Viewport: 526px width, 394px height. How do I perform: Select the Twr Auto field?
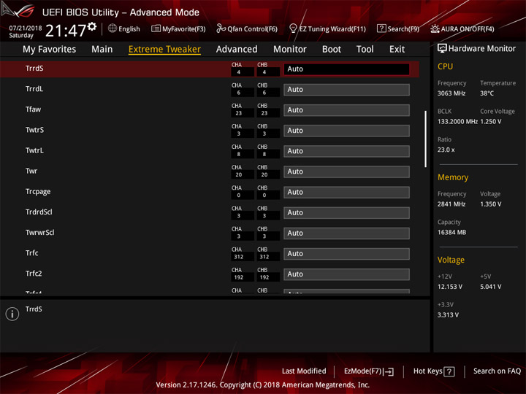[346, 171]
